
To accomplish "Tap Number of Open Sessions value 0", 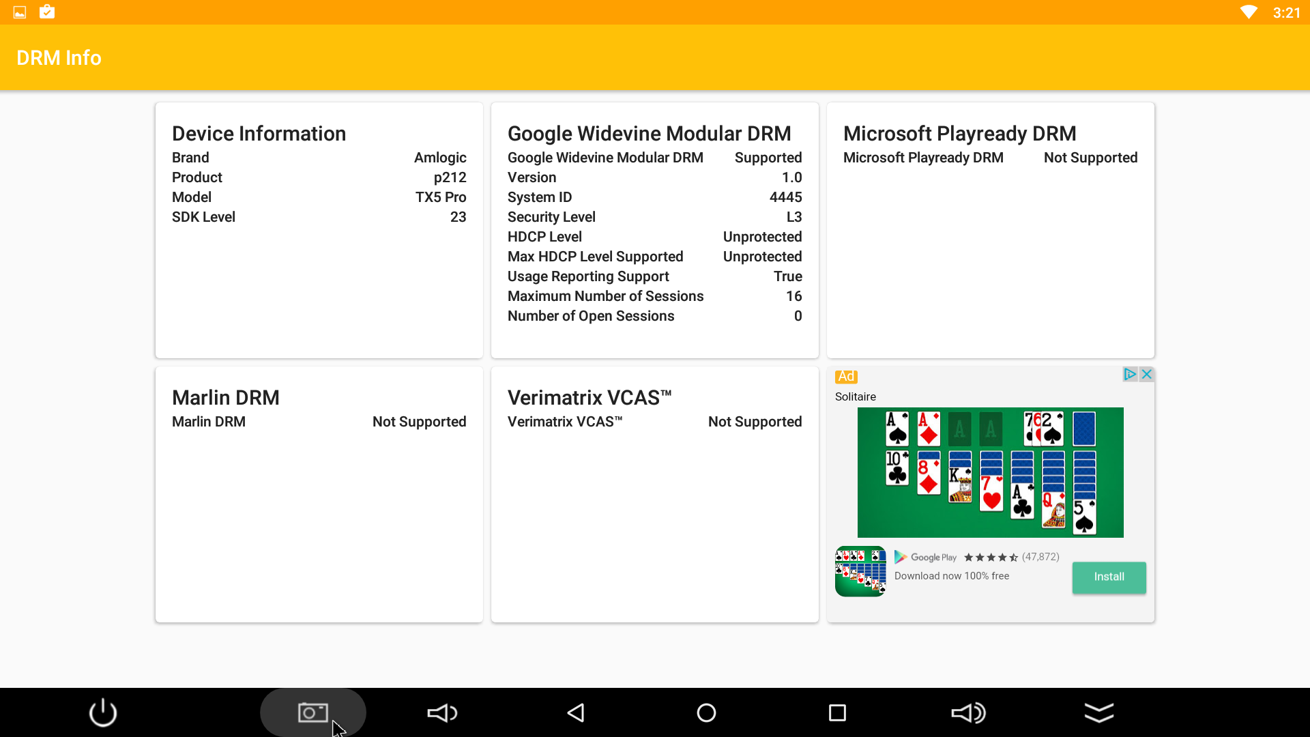I will coord(798,316).
